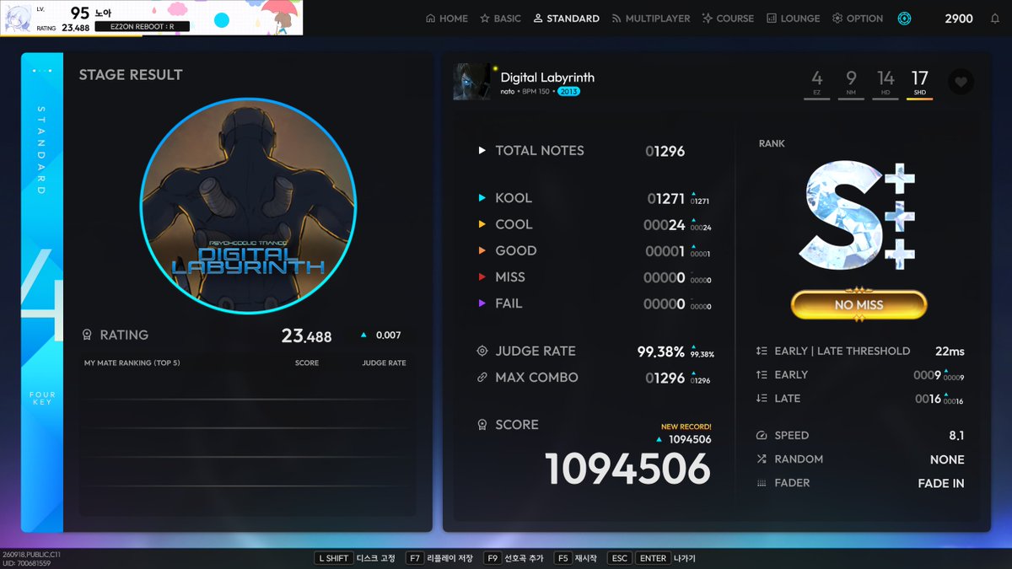Screen dimensions: 1012x569
Task: Click the final score 1094506
Action: pos(628,469)
